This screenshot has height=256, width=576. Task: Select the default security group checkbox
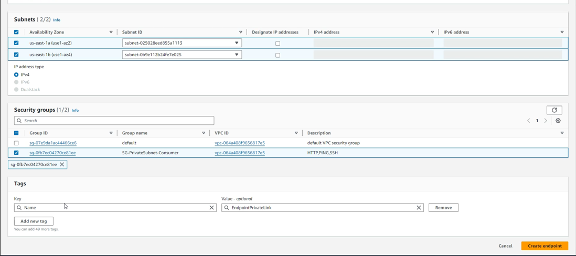(16, 143)
